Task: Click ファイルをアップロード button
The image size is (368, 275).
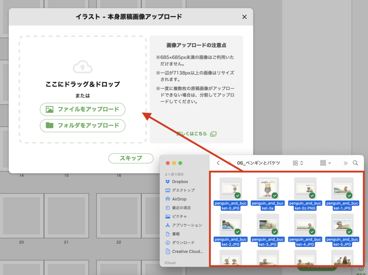Action: click(83, 109)
